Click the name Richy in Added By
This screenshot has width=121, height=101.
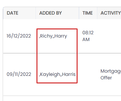click(46, 36)
